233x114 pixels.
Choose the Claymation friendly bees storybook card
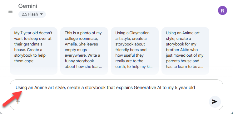click(x=135, y=51)
